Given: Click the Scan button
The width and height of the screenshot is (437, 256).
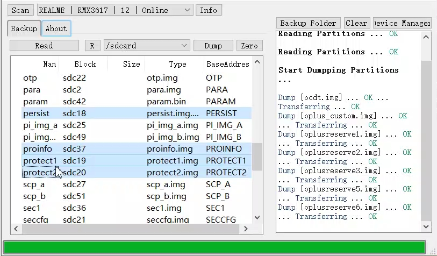Looking at the screenshot, I should tap(20, 10).
